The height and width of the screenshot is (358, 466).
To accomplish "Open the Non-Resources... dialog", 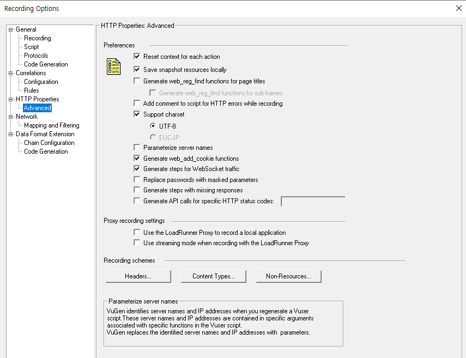I will coord(288,276).
